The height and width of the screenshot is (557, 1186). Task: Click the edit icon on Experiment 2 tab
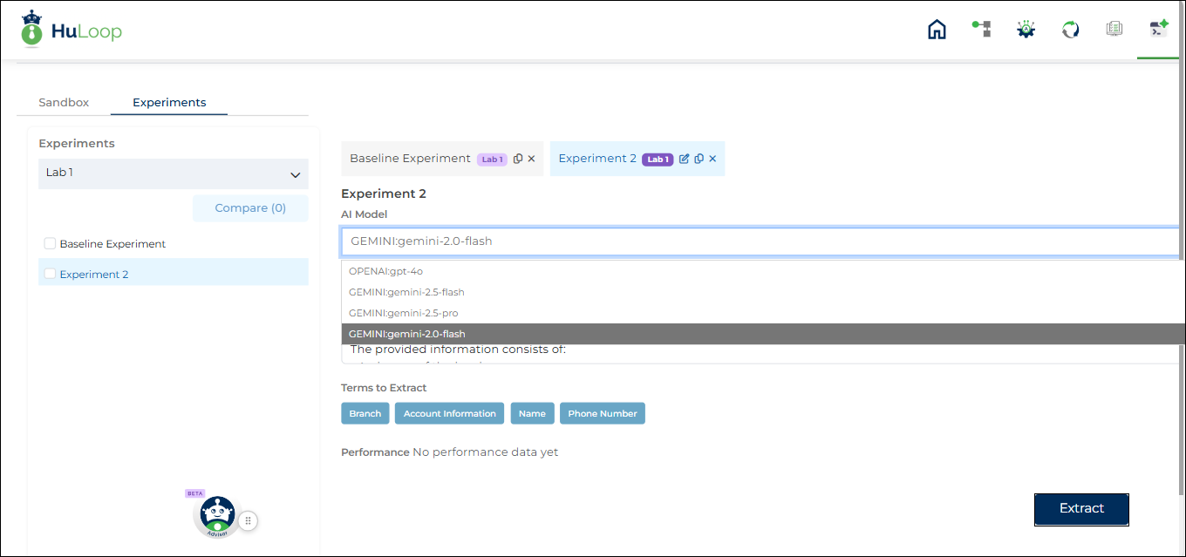pos(684,159)
